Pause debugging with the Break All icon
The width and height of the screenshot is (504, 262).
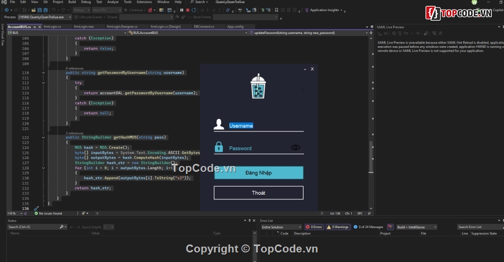[181, 10]
